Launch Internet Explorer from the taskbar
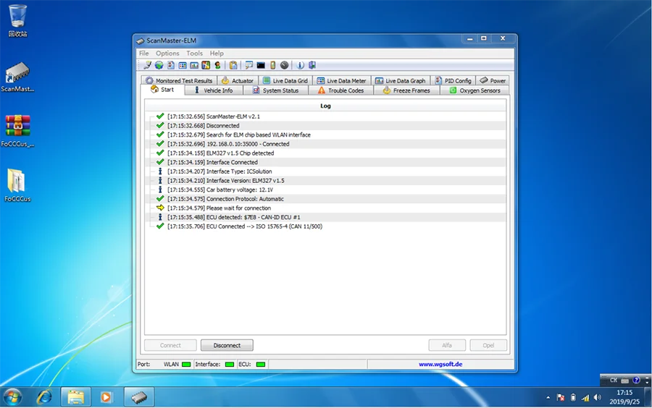Screen dimensions: 652x408 click(x=44, y=397)
